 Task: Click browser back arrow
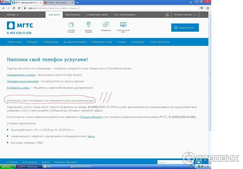pyautogui.click(x=3, y=7)
